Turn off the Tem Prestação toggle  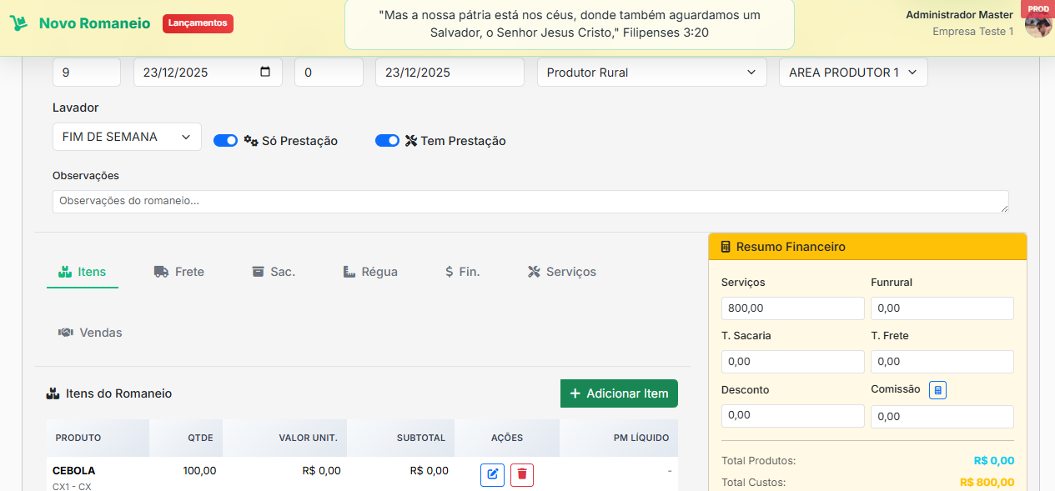coord(387,140)
